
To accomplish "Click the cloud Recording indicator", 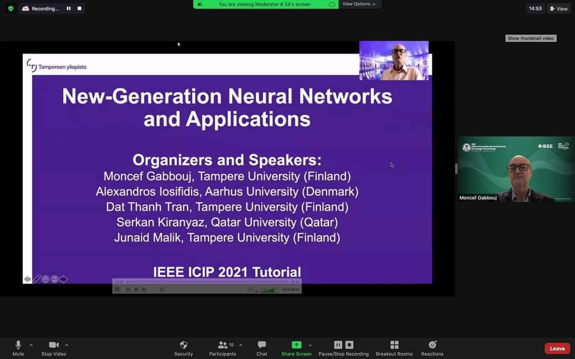I will pos(40,8).
